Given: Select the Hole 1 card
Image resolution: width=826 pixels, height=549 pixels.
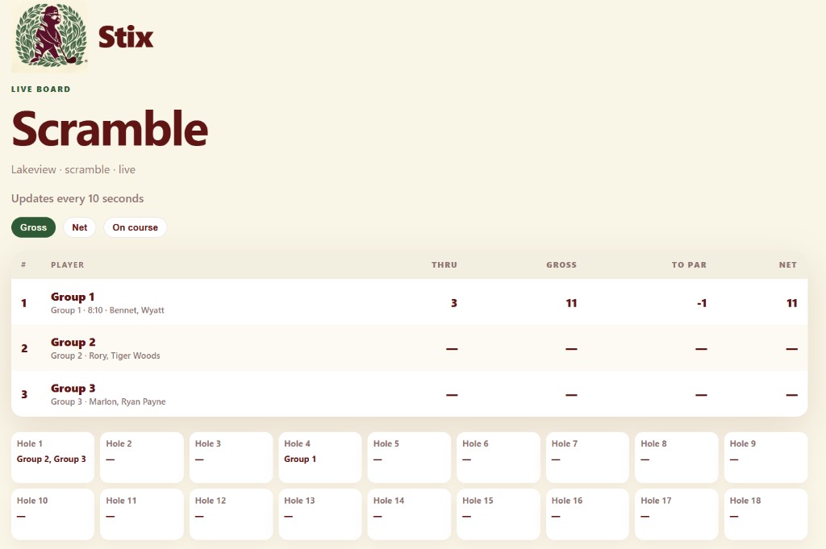Looking at the screenshot, I should [x=52, y=457].
